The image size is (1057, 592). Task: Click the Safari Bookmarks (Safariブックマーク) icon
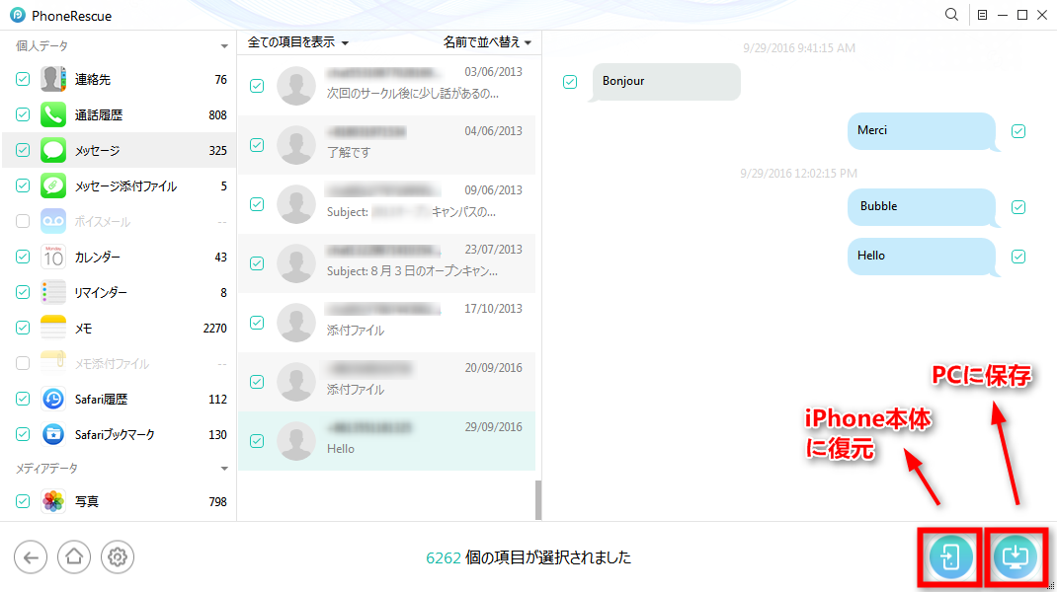point(53,434)
